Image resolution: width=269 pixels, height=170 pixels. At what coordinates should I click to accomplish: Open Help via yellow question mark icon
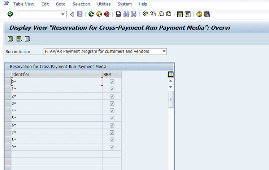(x=199, y=14)
